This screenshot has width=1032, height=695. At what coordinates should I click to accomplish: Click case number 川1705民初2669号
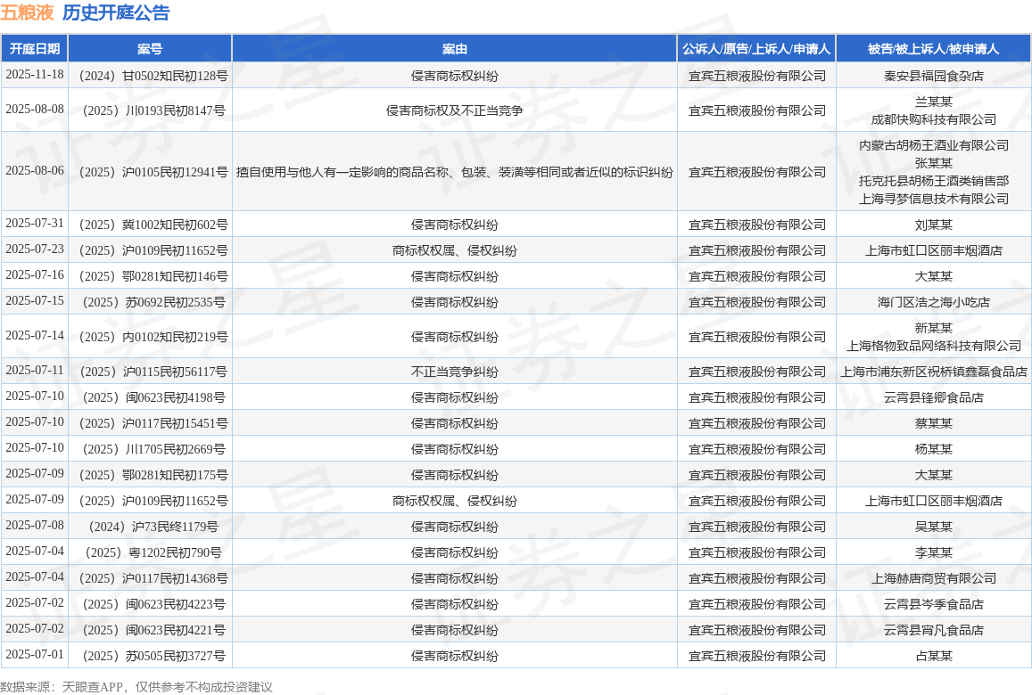[153, 449]
